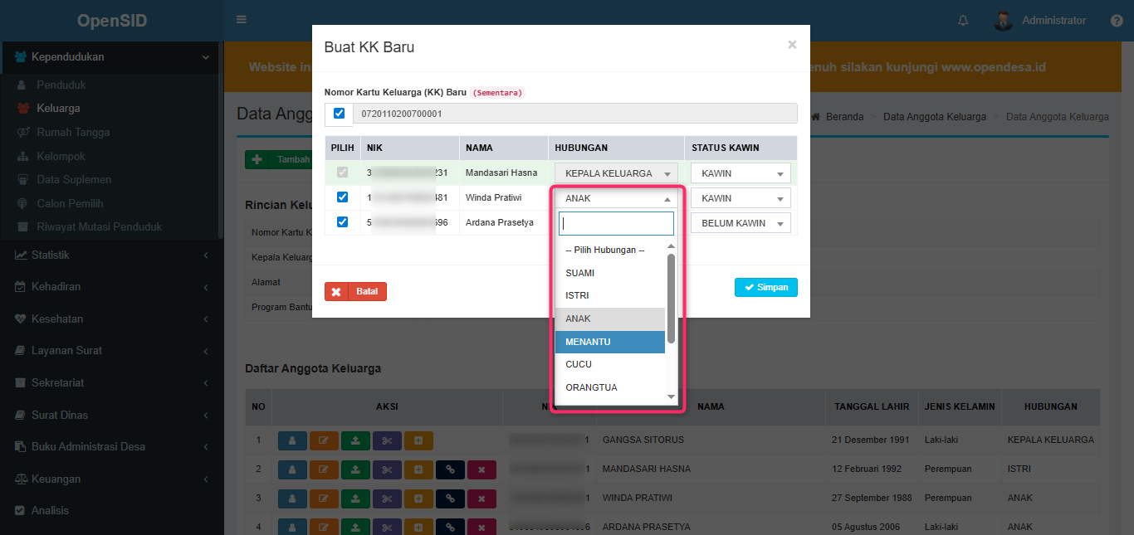Open the KEPALA KELUARGA relationship dropdown
1134x535 pixels.
(616, 173)
